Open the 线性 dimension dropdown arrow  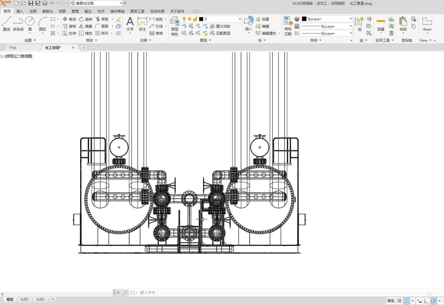pos(166,19)
